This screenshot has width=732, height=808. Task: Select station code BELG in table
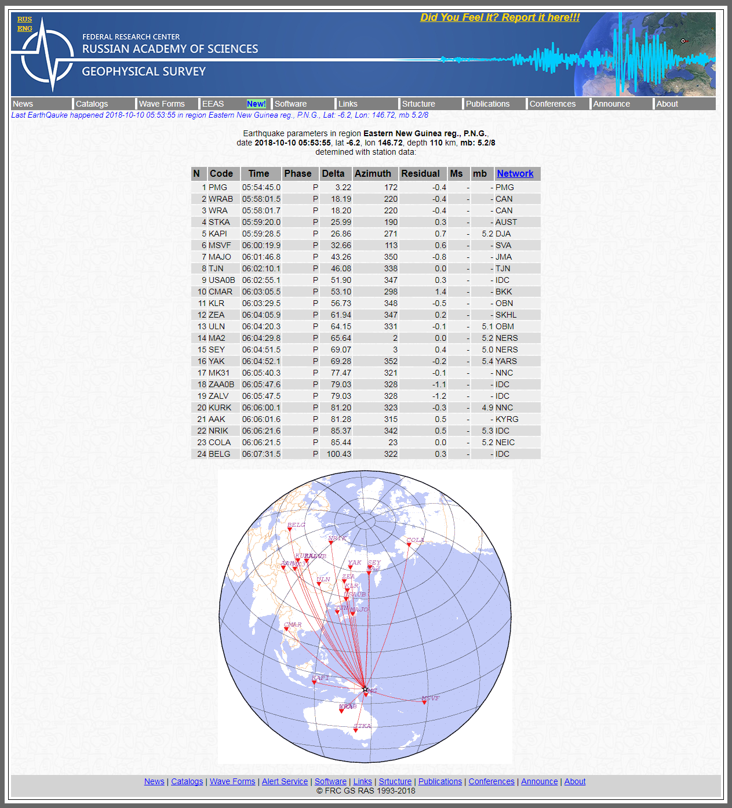pyautogui.click(x=219, y=454)
